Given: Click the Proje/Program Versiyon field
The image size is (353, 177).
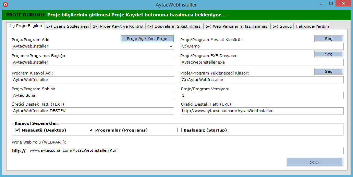Looking at the screenshot, I should pyautogui.click(x=262, y=96).
